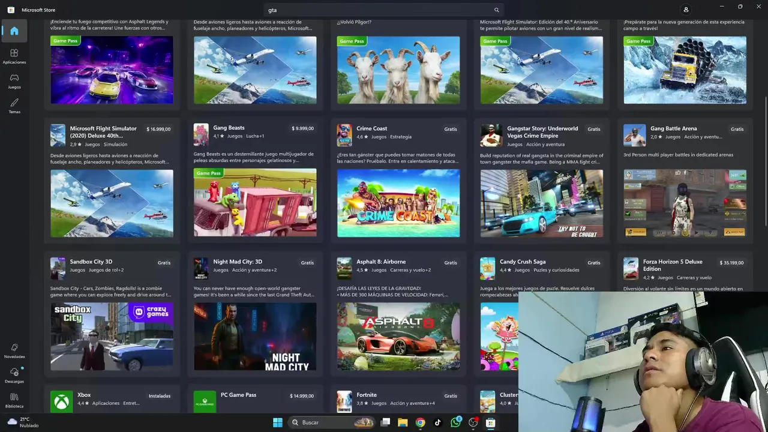The height and width of the screenshot is (432, 768).
Task: Click the Goat Simulator three goats thumbnail
Action: coord(398,70)
